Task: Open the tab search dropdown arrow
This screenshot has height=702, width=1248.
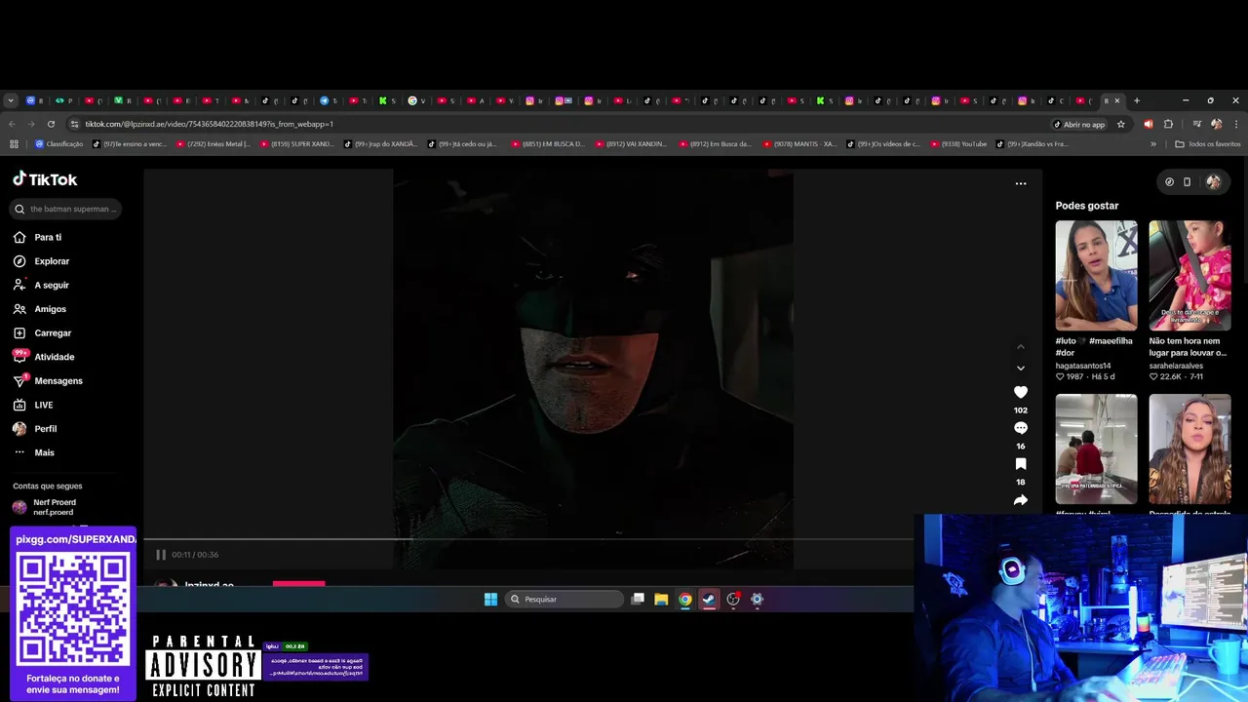Action: click(x=11, y=100)
